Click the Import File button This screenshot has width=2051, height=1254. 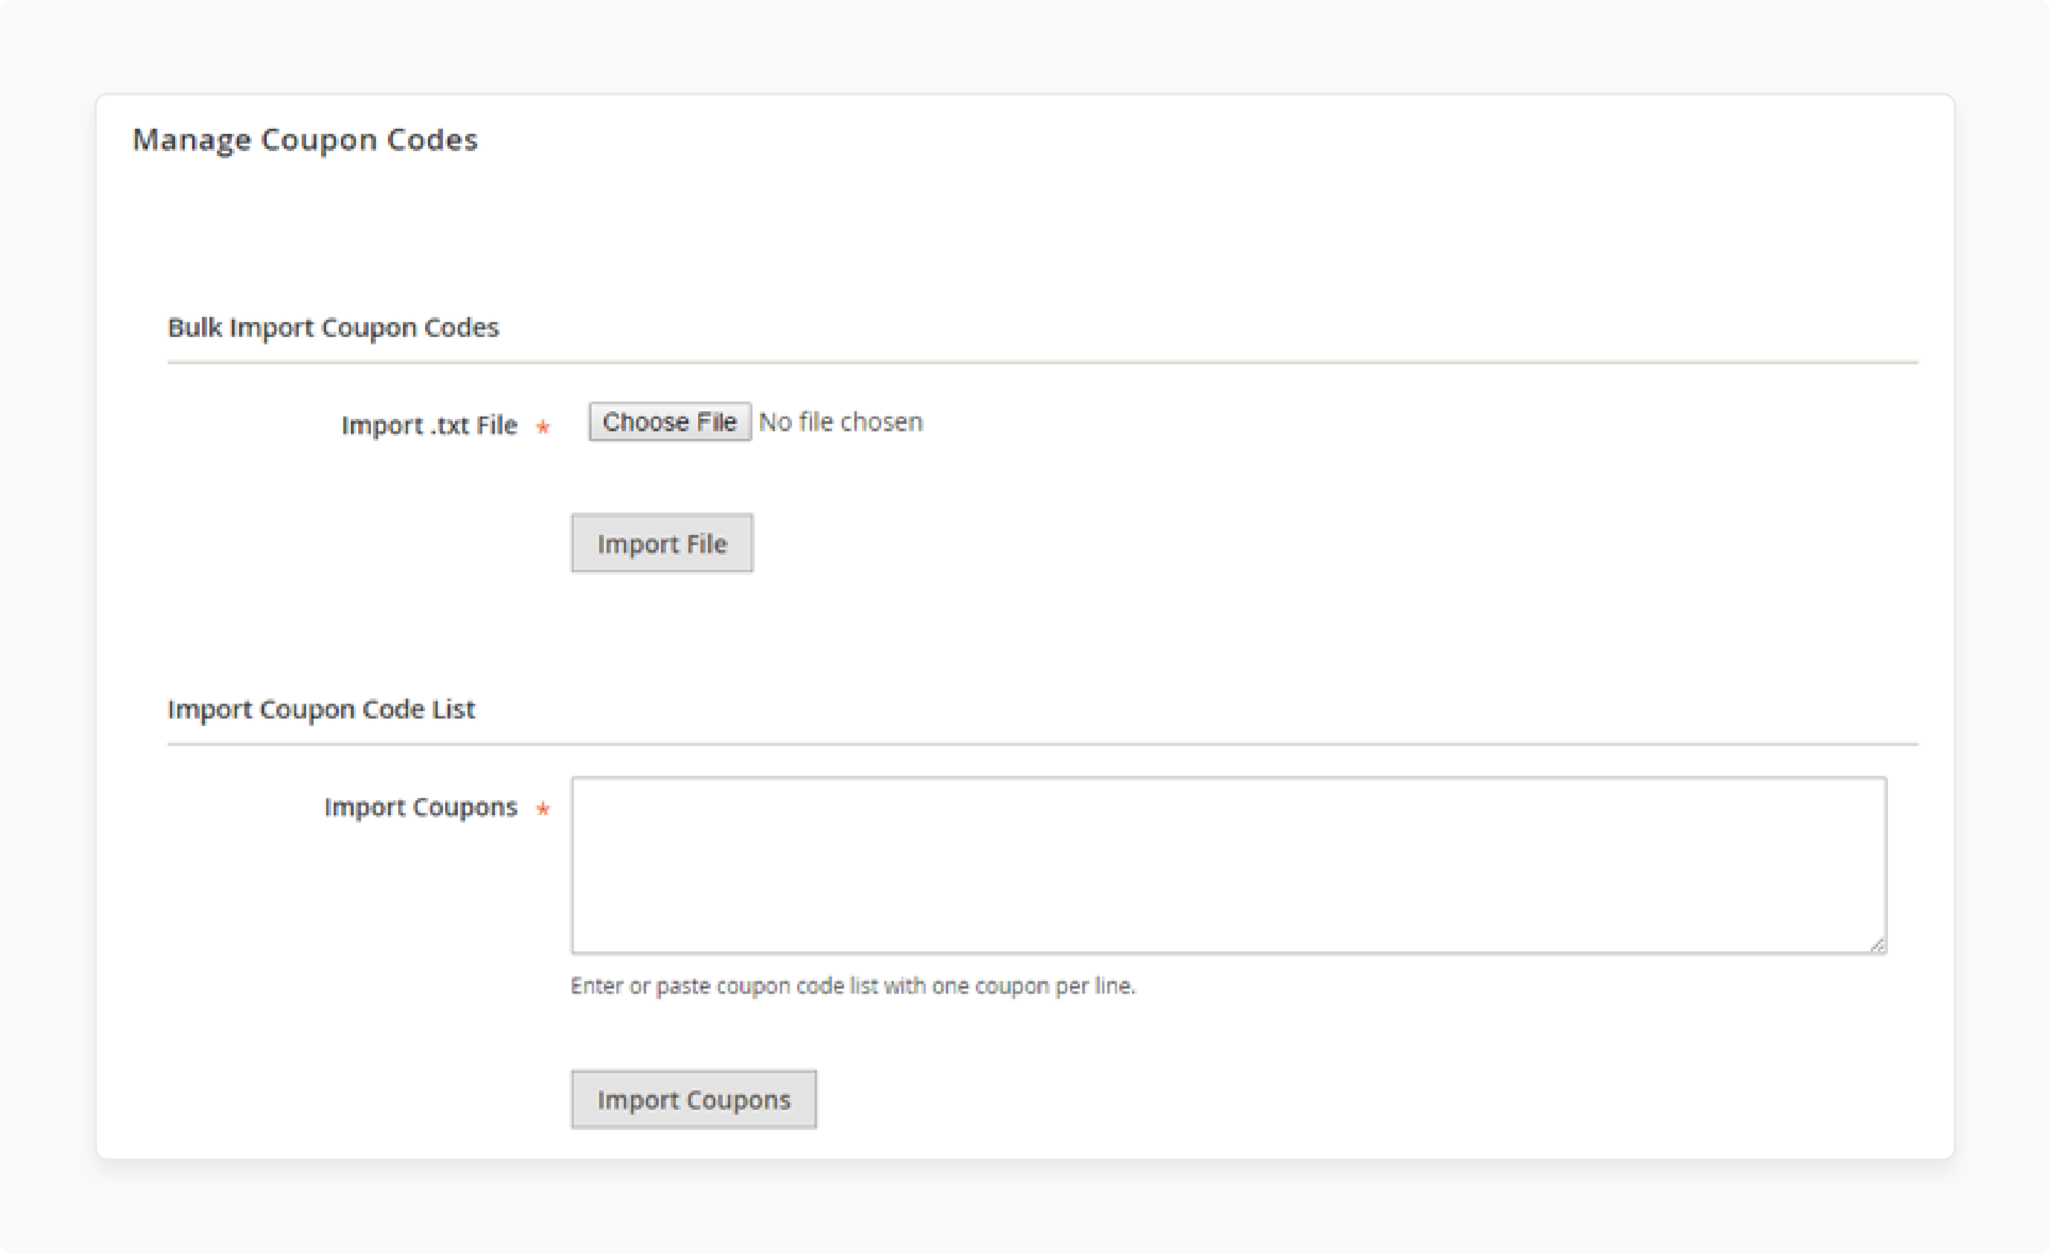point(662,543)
